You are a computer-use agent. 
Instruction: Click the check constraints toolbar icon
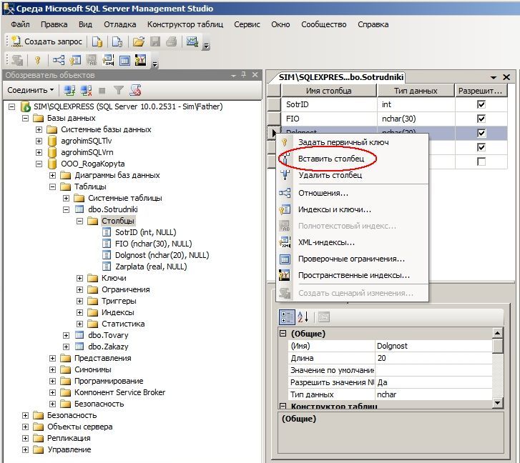[124, 60]
